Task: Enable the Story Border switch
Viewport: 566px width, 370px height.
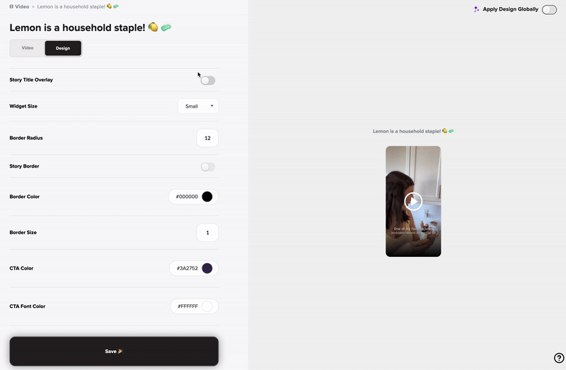Action: click(x=208, y=167)
